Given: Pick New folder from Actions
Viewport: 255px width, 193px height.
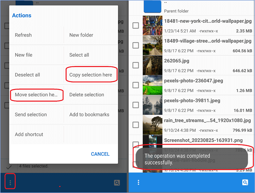Looking at the screenshot, I should tap(81, 35).
